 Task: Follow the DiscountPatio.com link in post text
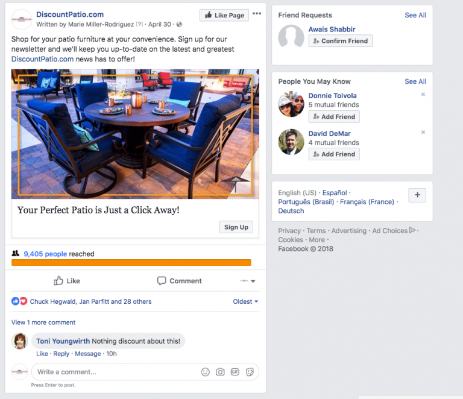pyautogui.click(x=42, y=59)
